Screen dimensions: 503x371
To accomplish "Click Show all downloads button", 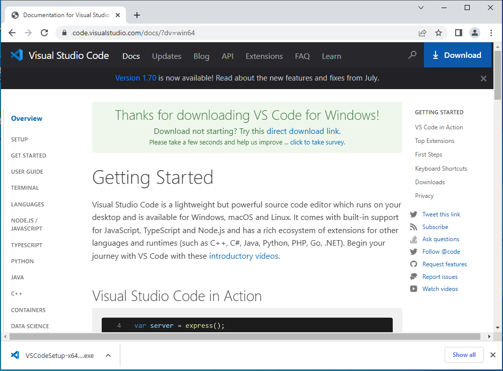I will (x=464, y=355).
